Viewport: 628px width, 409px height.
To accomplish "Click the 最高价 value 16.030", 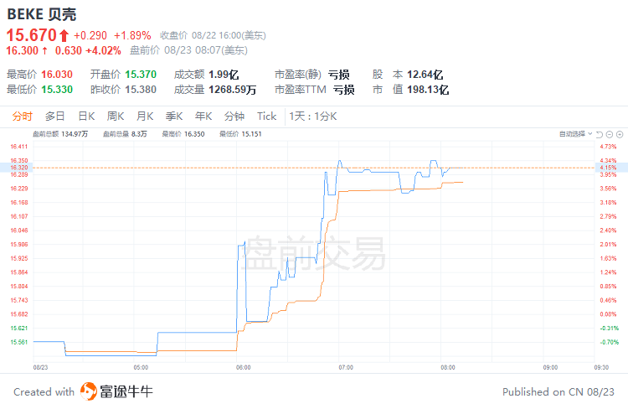I will pyautogui.click(x=57, y=75).
